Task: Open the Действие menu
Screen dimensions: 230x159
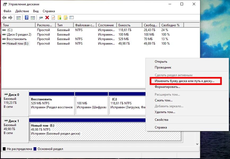Action: pyautogui.click(x=22, y=11)
